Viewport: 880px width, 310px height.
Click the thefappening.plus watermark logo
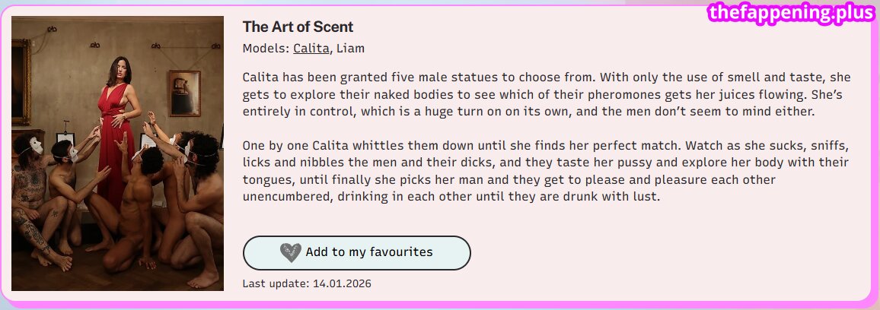coord(792,14)
